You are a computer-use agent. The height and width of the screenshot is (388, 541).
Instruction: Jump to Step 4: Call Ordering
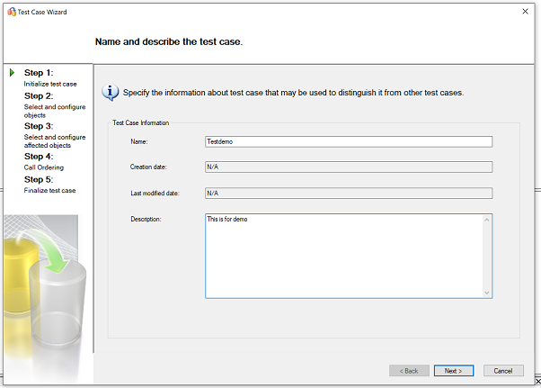44,161
